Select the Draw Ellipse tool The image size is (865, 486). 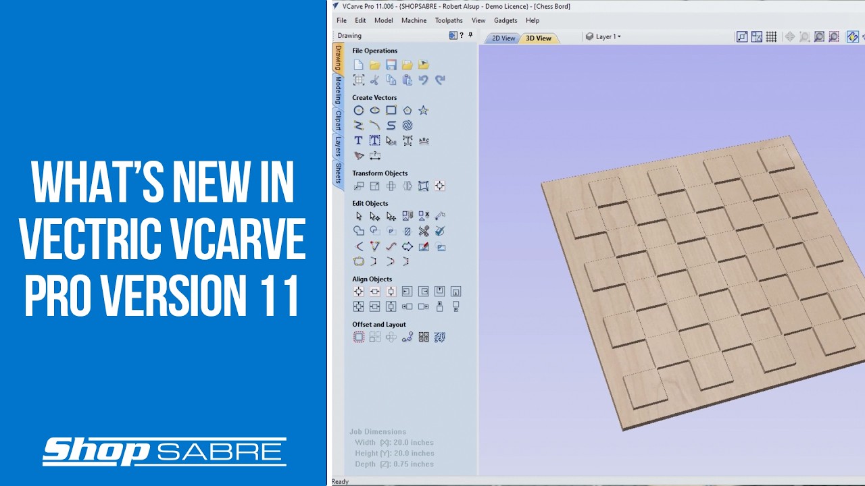click(x=374, y=110)
